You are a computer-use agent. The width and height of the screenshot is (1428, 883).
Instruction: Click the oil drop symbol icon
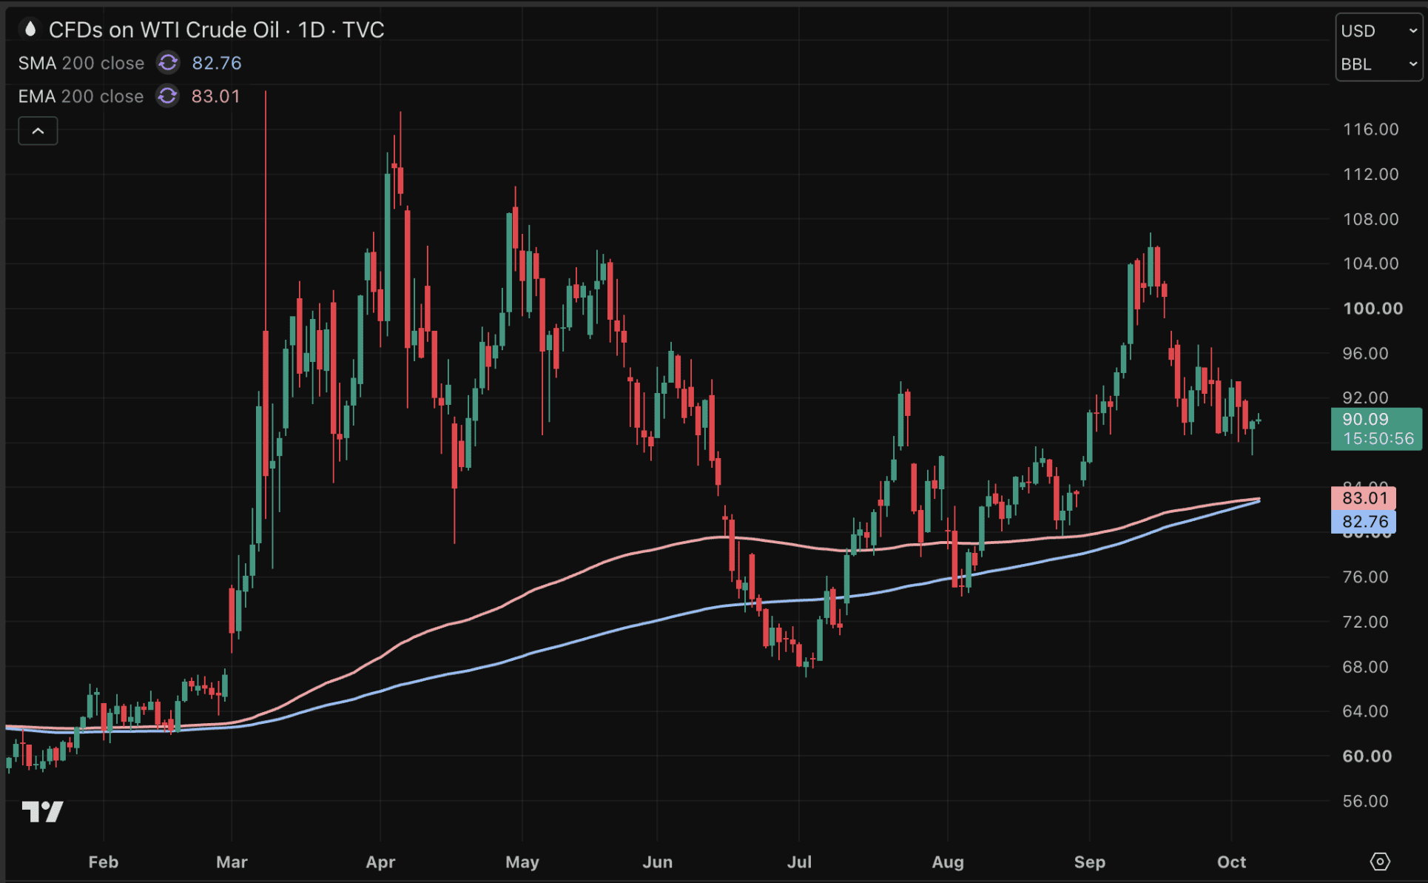click(30, 30)
